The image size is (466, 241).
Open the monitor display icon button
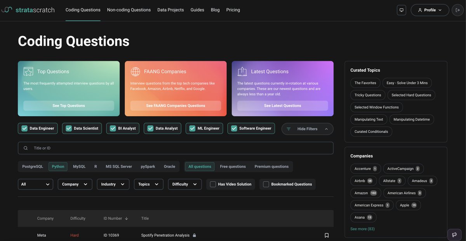pos(402,10)
